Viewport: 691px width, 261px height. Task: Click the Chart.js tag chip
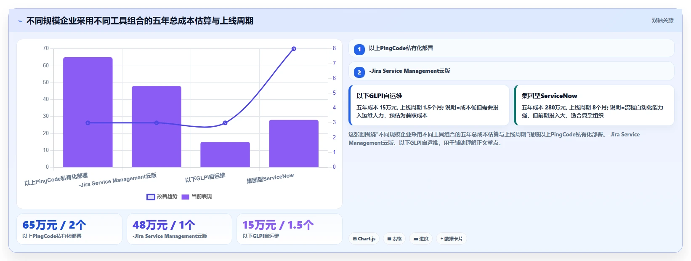click(364, 239)
